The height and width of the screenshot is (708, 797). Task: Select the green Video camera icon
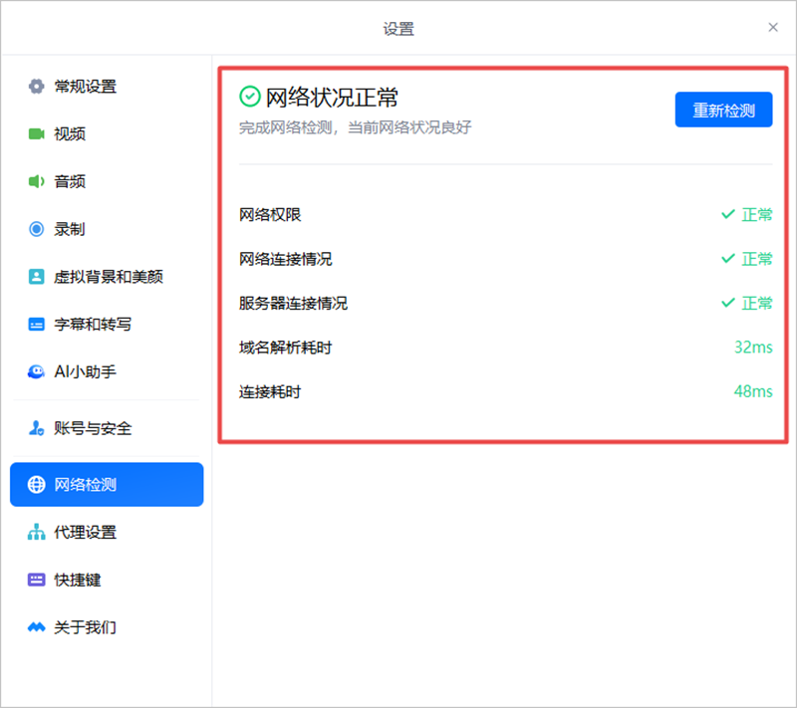[37, 133]
